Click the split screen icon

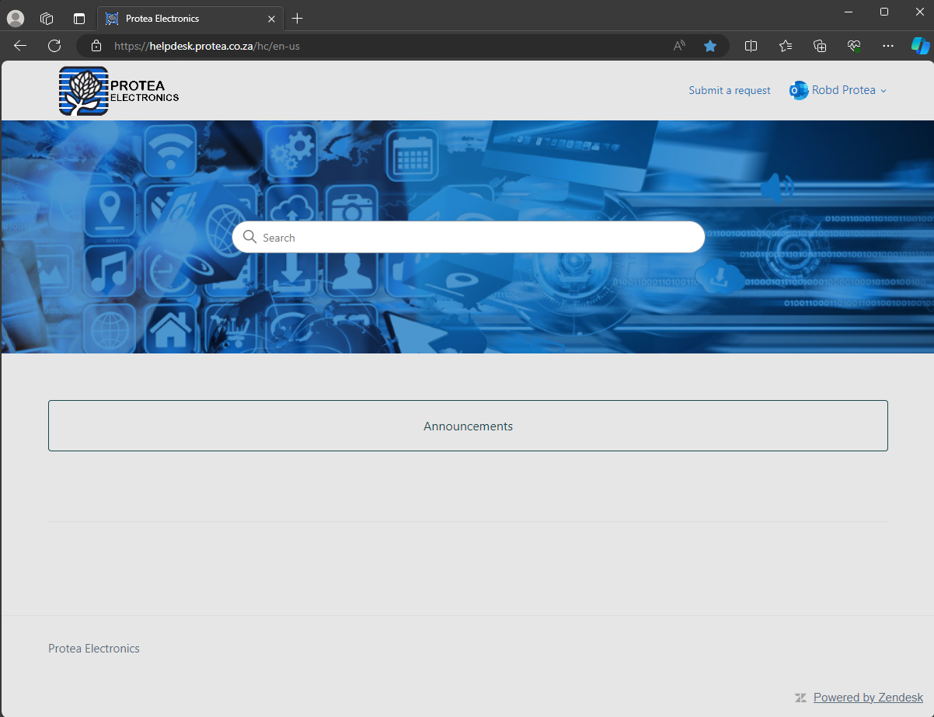tap(751, 45)
